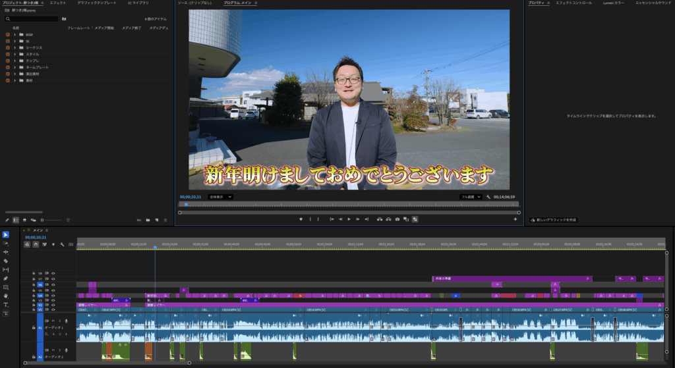Open timeline display settings wrench icon

point(61,244)
